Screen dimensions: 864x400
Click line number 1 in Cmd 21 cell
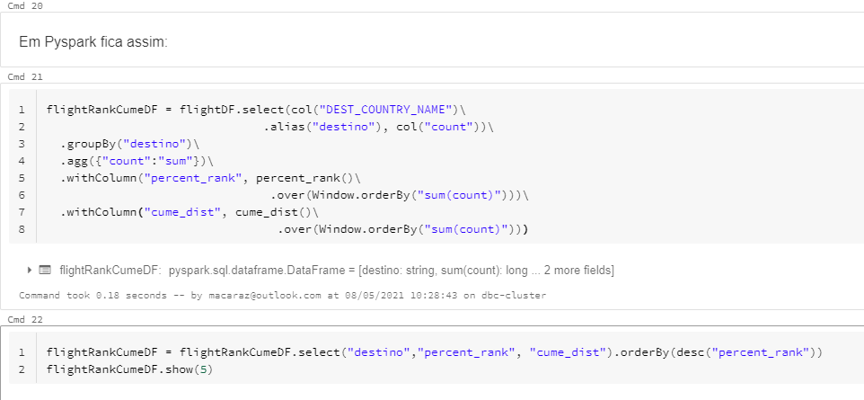[21, 111]
